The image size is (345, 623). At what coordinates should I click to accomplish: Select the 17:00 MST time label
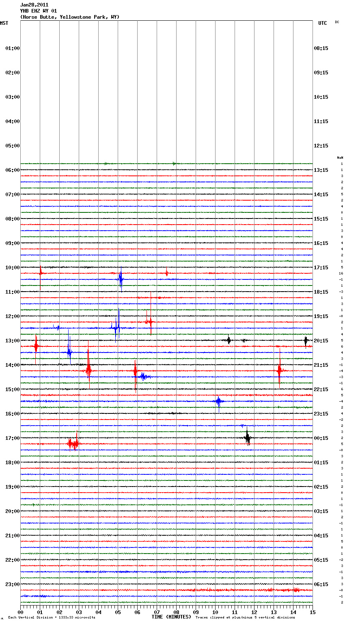[13, 438]
